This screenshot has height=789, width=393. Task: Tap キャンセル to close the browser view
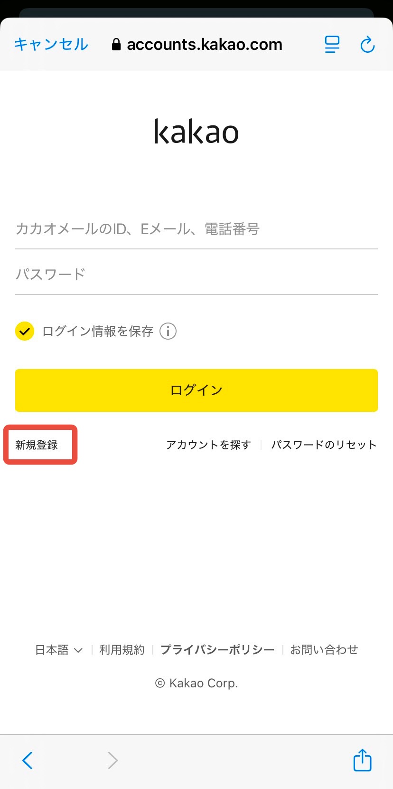pos(51,44)
